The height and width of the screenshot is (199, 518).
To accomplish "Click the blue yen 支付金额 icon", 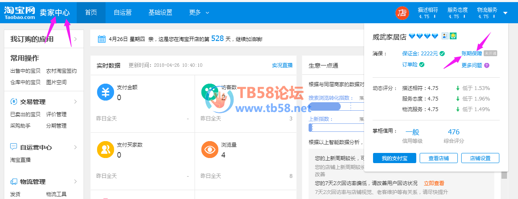I will point(105,92).
